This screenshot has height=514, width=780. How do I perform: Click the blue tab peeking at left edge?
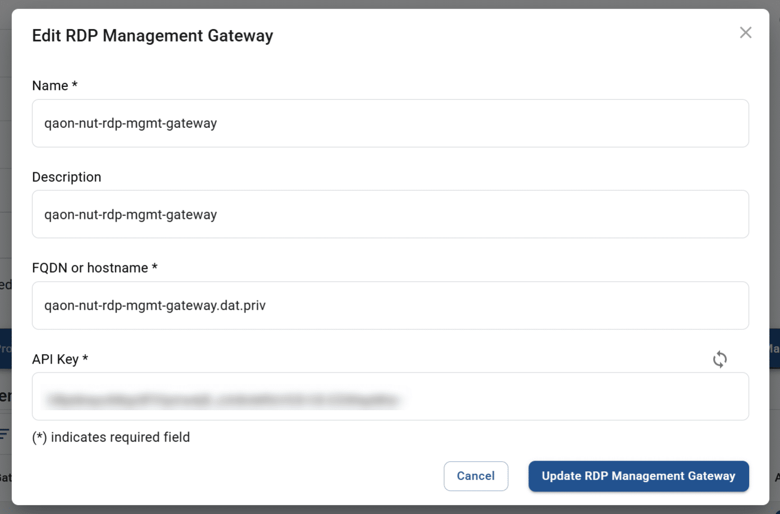click(5, 348)
